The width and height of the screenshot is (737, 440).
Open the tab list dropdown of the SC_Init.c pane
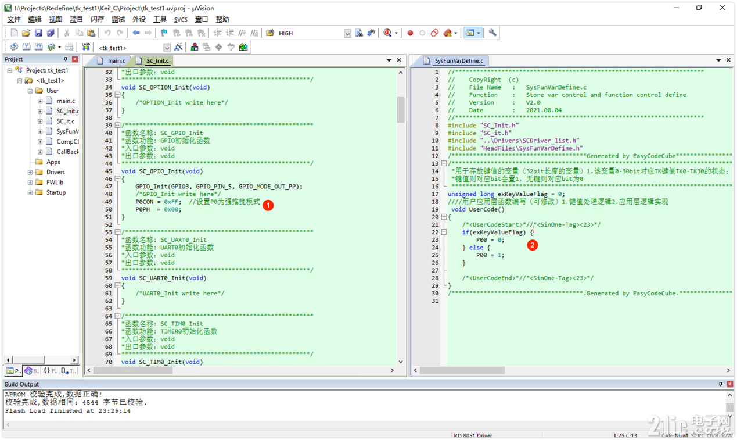point(389,60)
